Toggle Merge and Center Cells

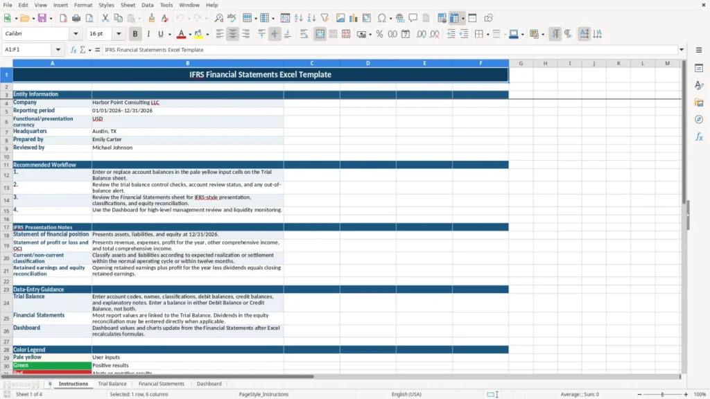320,34
